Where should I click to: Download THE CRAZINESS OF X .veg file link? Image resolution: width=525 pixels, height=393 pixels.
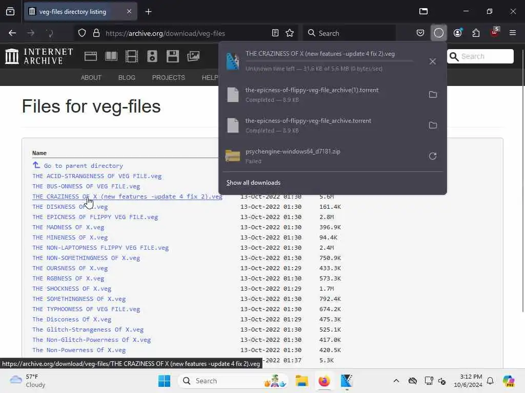128,196
